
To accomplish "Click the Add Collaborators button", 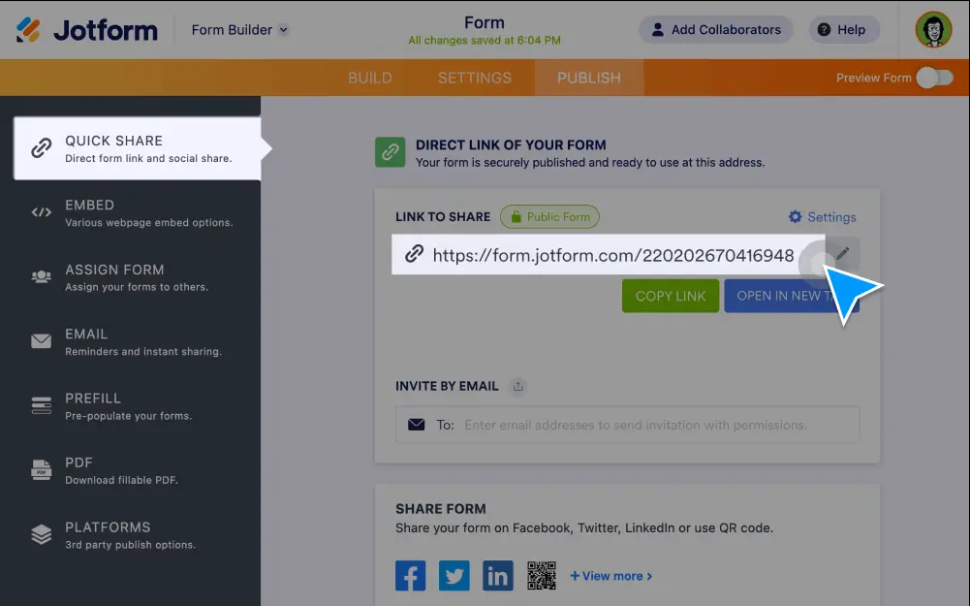I will (x=715, y=29).
